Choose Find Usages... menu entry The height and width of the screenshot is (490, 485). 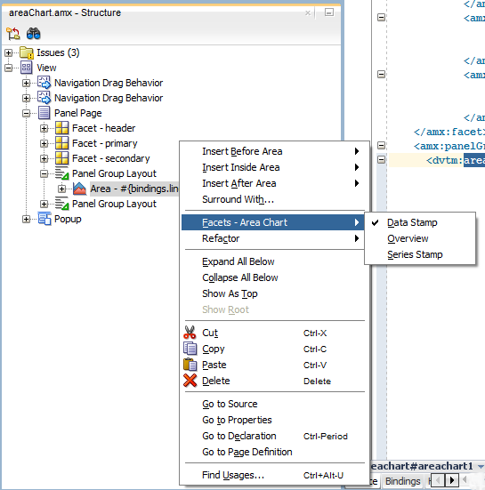tap(272, 475)
